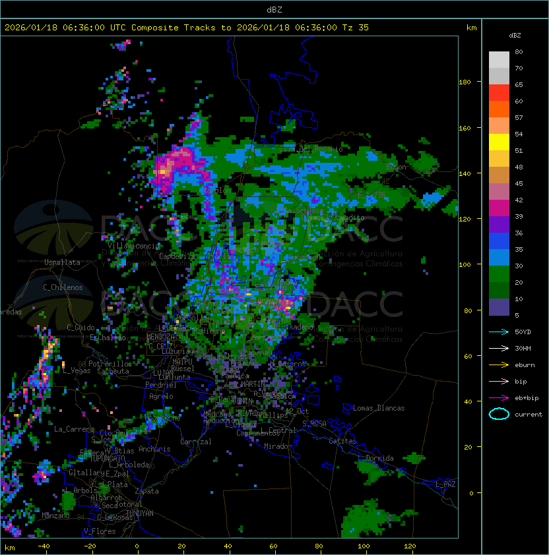The width and height of the screenshot is (549, 555).
Task: Click the 100 tick on the vertical axis
Action: 465,265
